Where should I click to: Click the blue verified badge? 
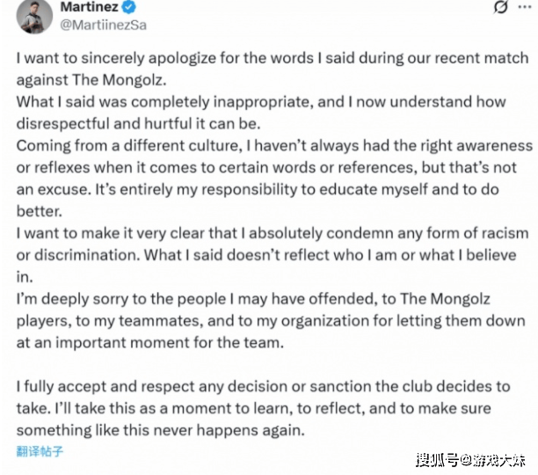(x=130, y=7)
